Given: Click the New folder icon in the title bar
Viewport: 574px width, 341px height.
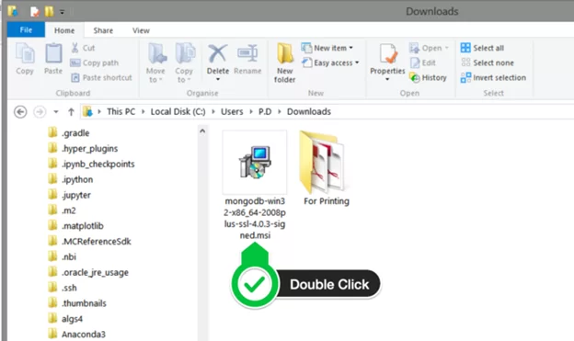Looking at the screenshot, I should [49, 11].
